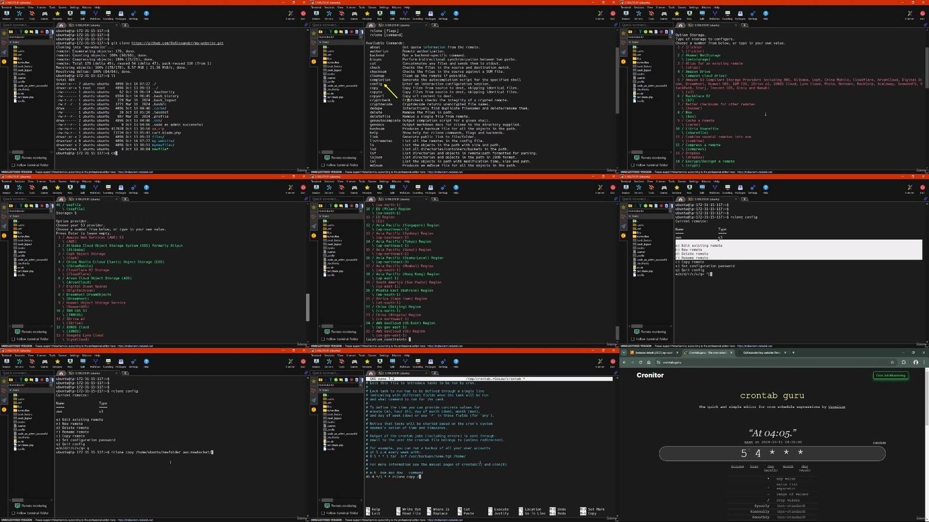
Task: Click github URL in git clone terminal
Action: [177, 43]
